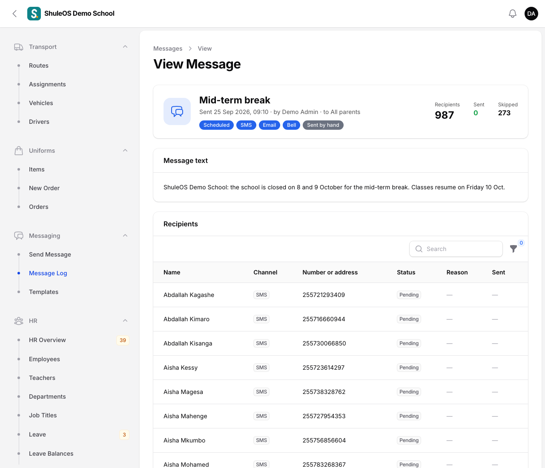This screenshot has height=468, width=545.
Task: Select the Abdallah Kagashe recipient name
Action: (189, 295)
